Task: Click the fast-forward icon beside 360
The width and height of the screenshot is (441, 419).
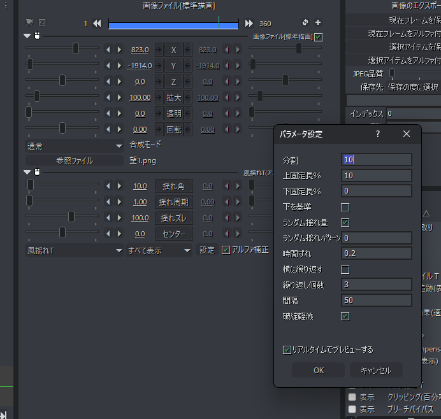Action: (249, 24)
